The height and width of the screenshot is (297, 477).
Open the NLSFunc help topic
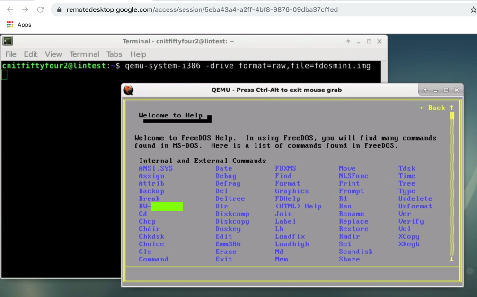[x=354, y=176]
